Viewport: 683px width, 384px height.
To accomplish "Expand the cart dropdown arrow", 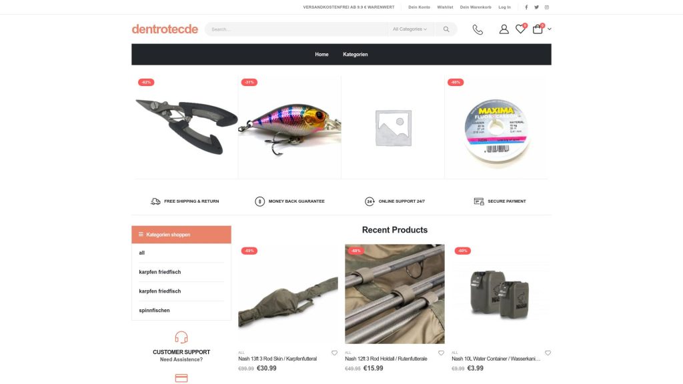I will pos(550,29).
